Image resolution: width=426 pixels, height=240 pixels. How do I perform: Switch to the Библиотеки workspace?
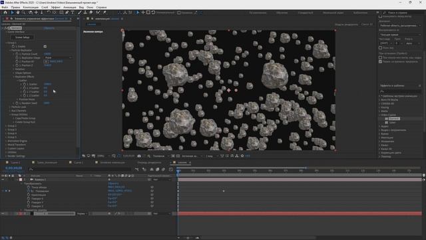[x=360, y=13]
